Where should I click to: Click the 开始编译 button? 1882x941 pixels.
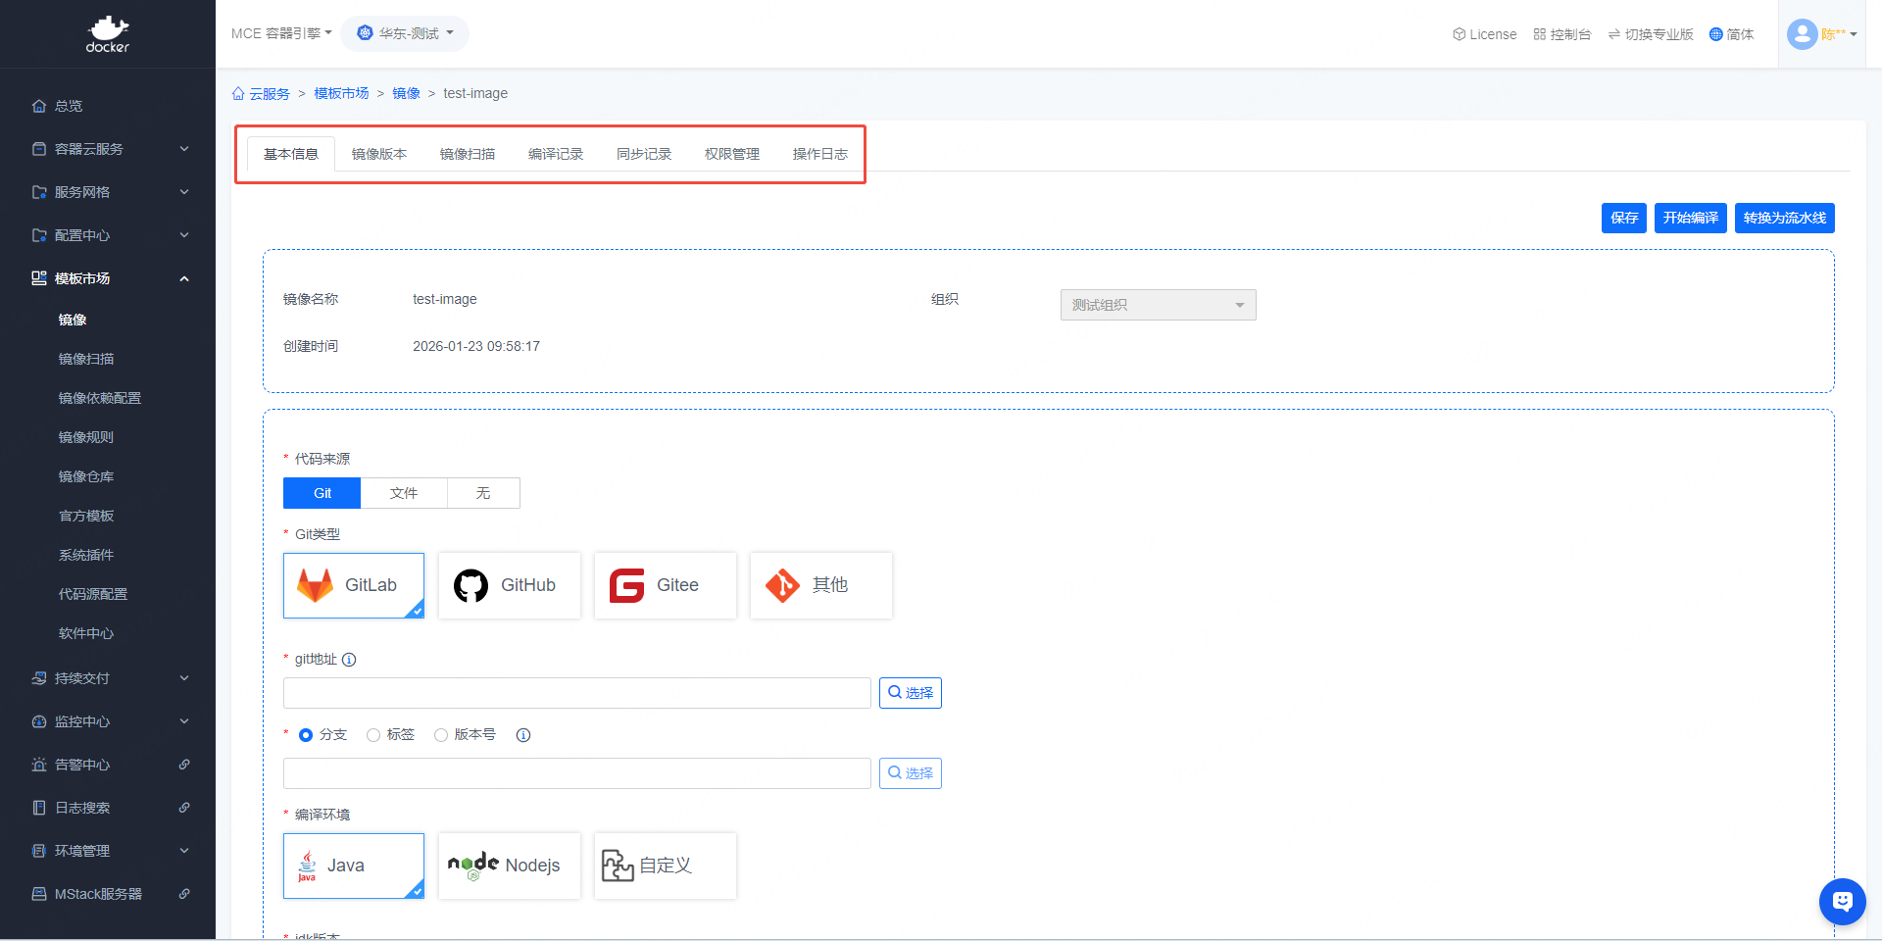point(1690,218)
